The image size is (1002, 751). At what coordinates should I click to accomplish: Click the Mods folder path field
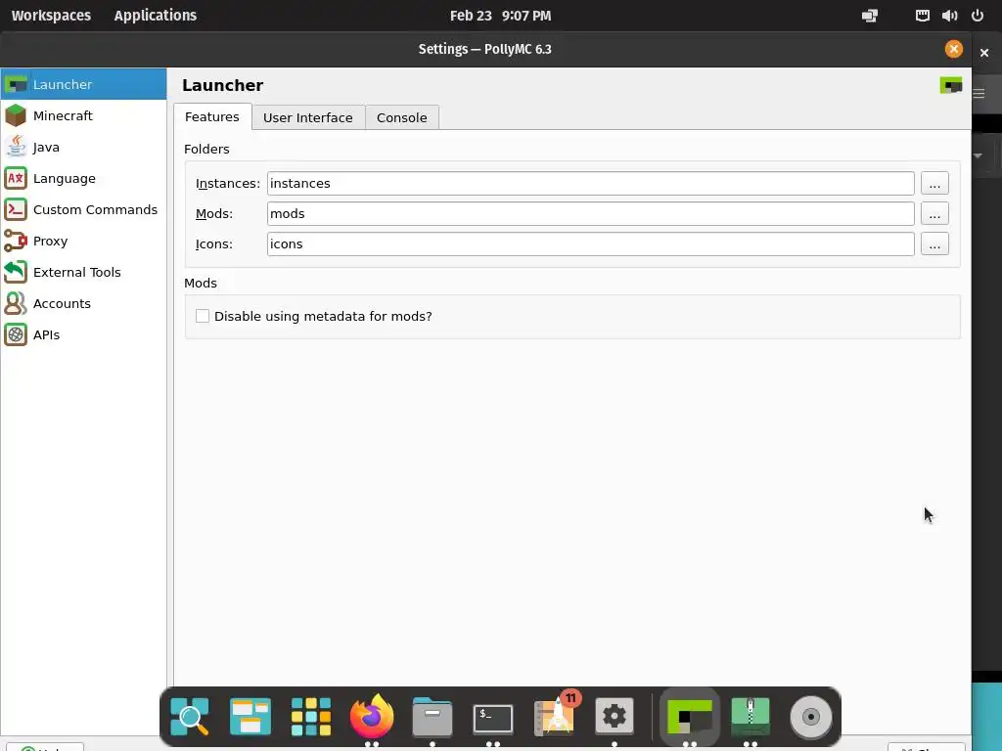(590, 214)
